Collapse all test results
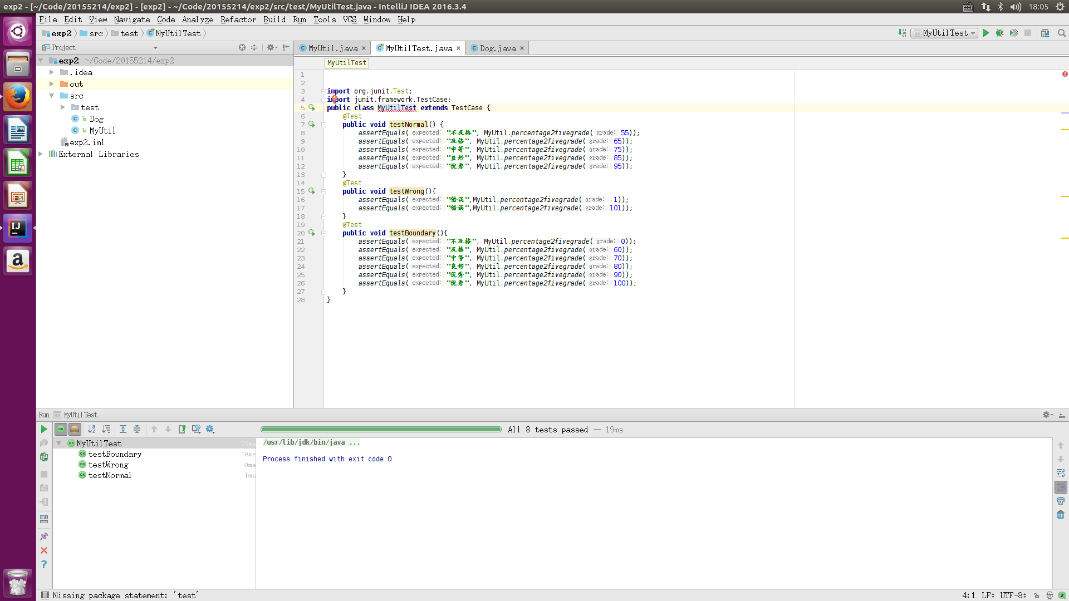 coord(137,429)
